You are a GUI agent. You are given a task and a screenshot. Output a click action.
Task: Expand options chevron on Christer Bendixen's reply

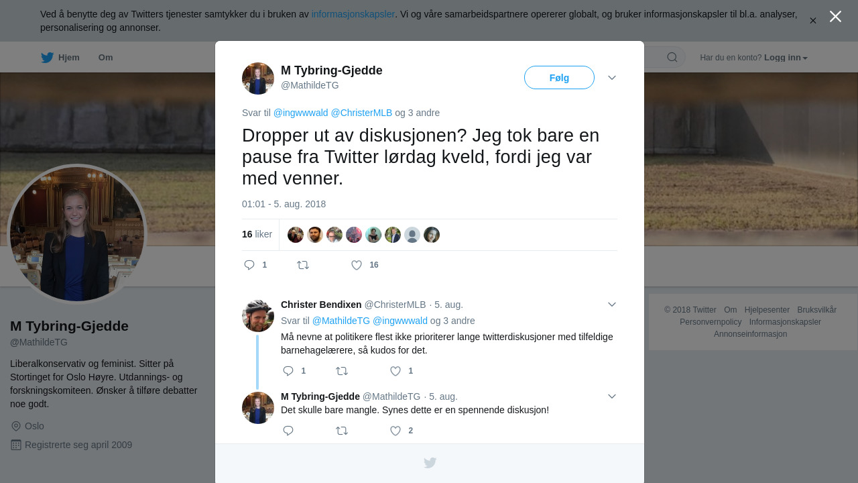pyautogui.click(x=612, y=305)
